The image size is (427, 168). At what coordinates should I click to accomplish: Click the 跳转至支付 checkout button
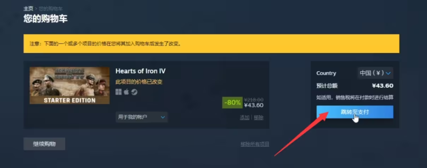(x=355, y=112)
